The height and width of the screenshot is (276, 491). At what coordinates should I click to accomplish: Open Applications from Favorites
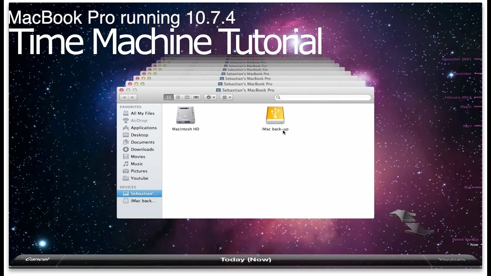(x=139, y=128)
